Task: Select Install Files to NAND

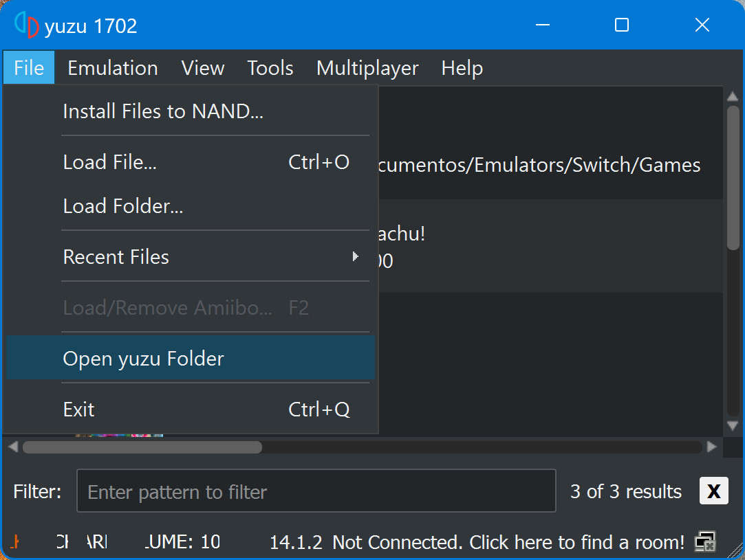Action: (x=163, y=111)
